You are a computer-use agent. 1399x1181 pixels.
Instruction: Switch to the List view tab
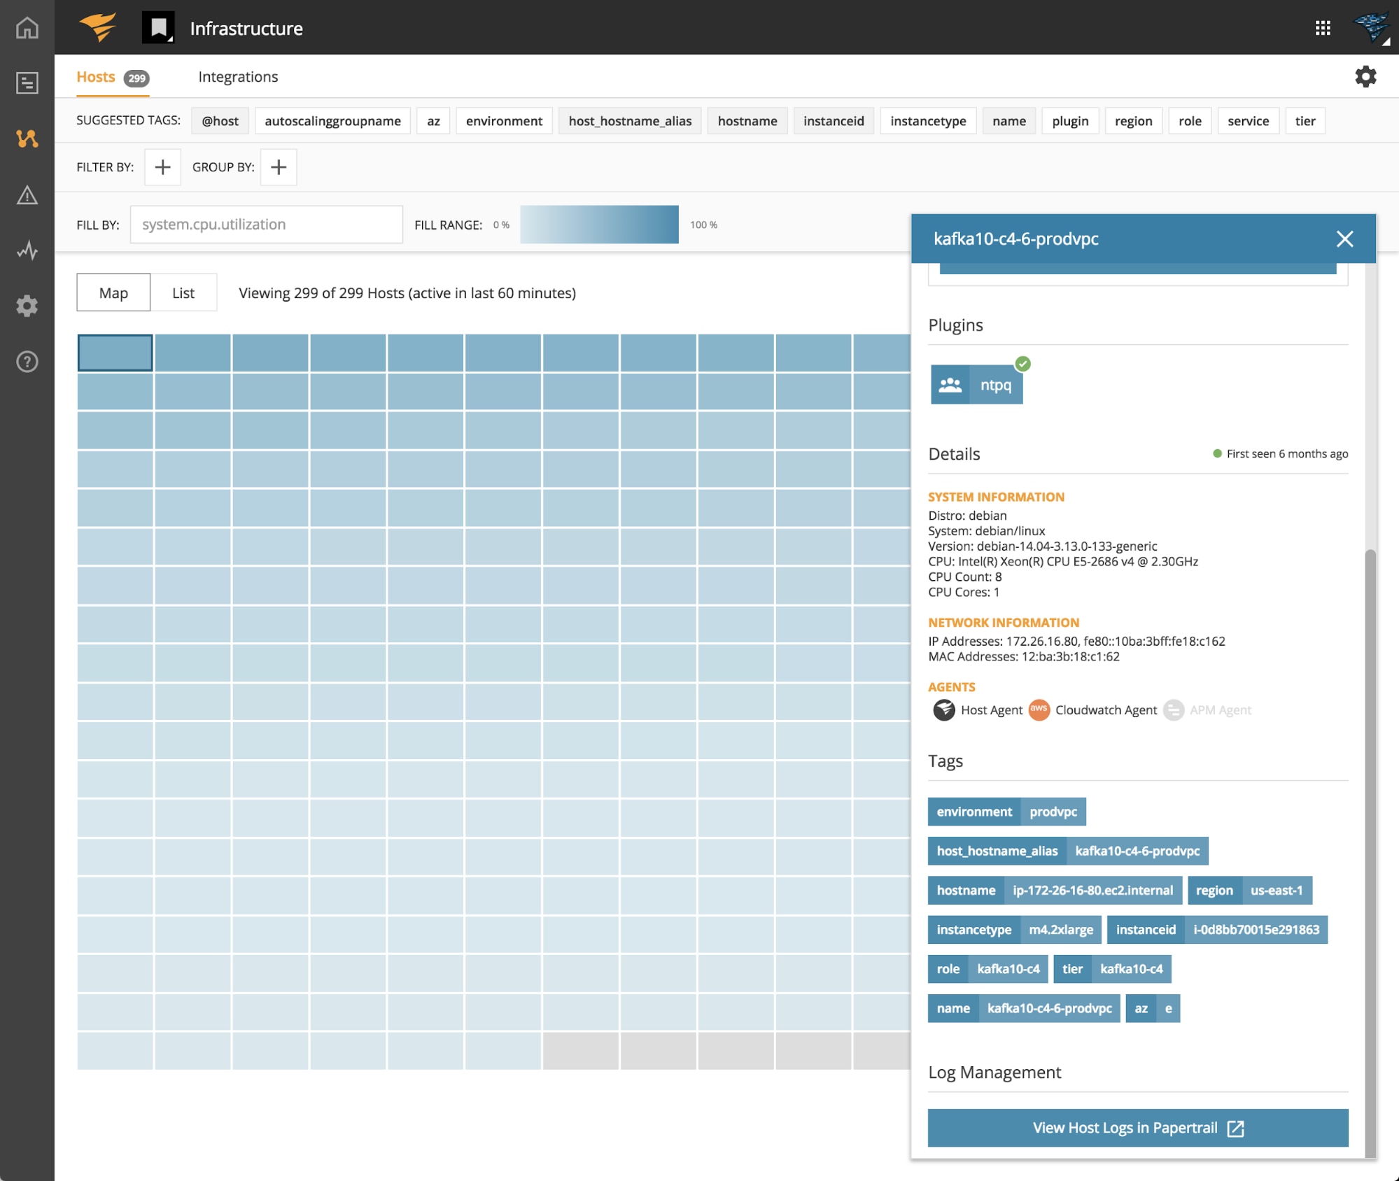(x=182, y=292)
